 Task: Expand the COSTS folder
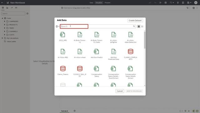(x=5, y=35)
